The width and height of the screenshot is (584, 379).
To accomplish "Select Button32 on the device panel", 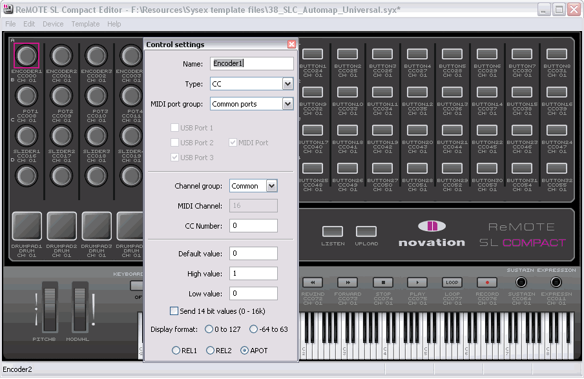I will (x=557, y=169).
